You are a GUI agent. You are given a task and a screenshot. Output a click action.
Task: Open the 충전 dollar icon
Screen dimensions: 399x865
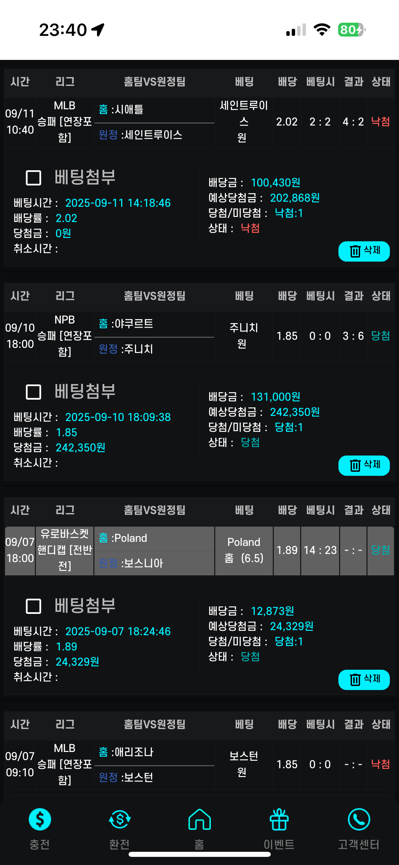pyautogui.click(x=40, y=819)
